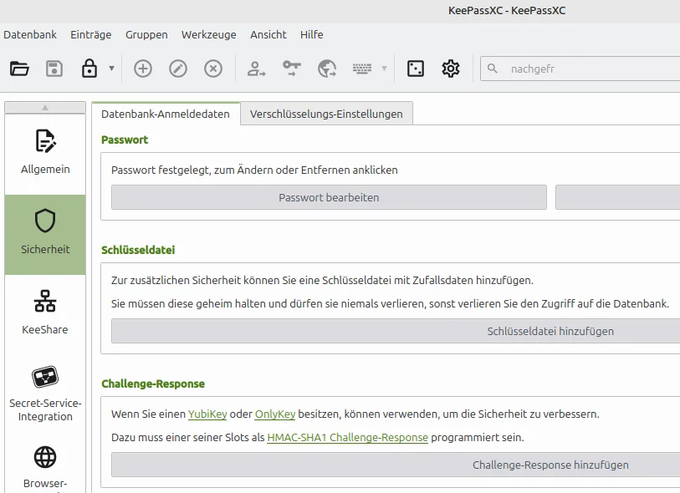Click the cut-off button right of Passwort bearbeiten

(x=617, y=197)
